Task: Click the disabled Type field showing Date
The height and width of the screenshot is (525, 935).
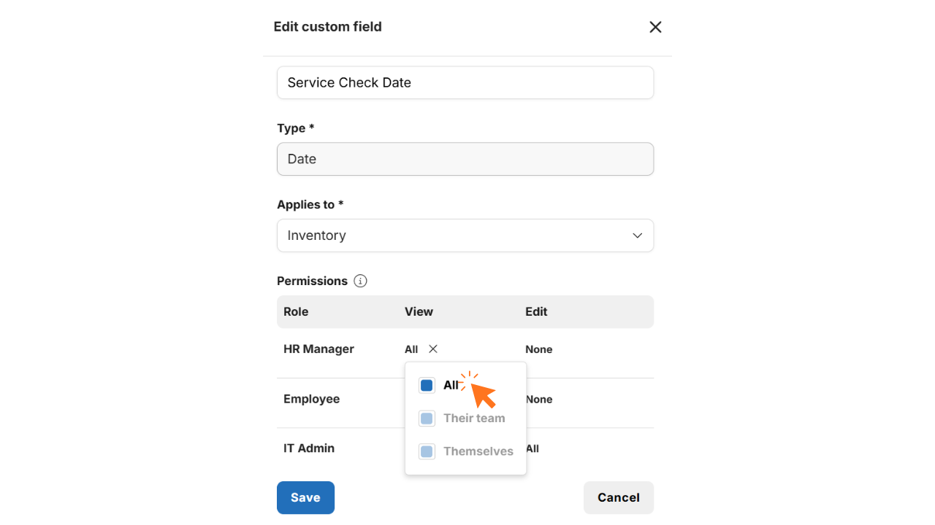Action: point(465,159)
